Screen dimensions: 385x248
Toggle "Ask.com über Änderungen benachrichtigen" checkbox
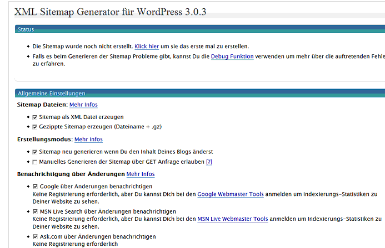pyautogui.click(x=35, y=237)
